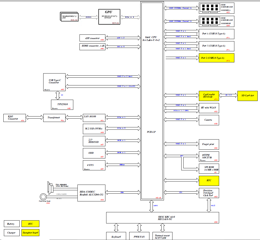
Task: Click the BT with WLAN block
Action: click(x=209, y=108)
